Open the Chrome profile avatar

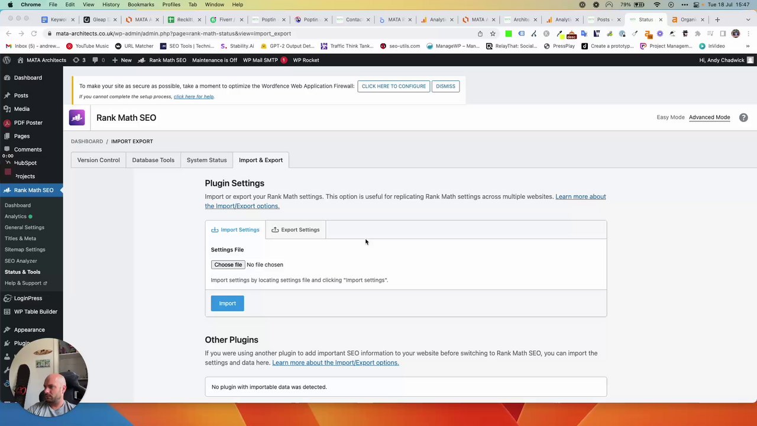pos(736,34)
